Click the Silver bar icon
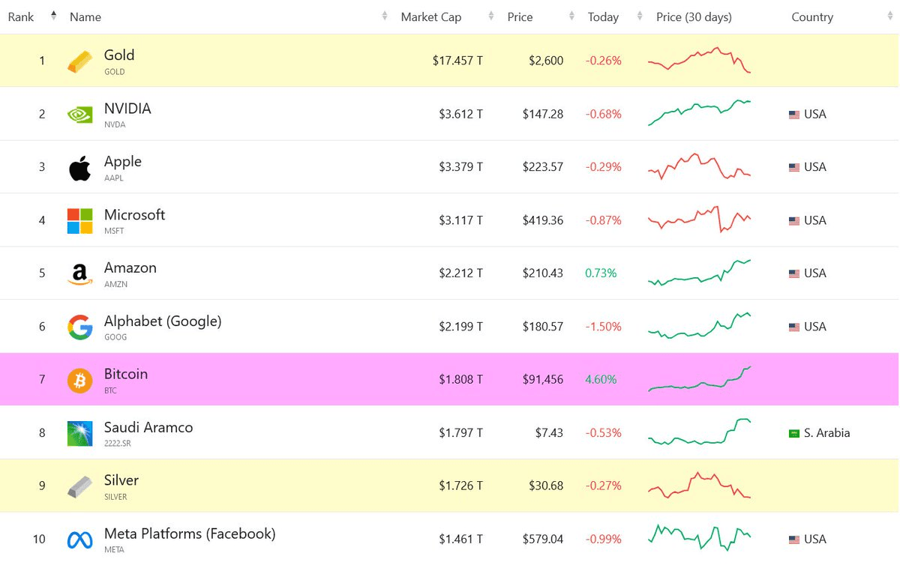 point(80,487)
